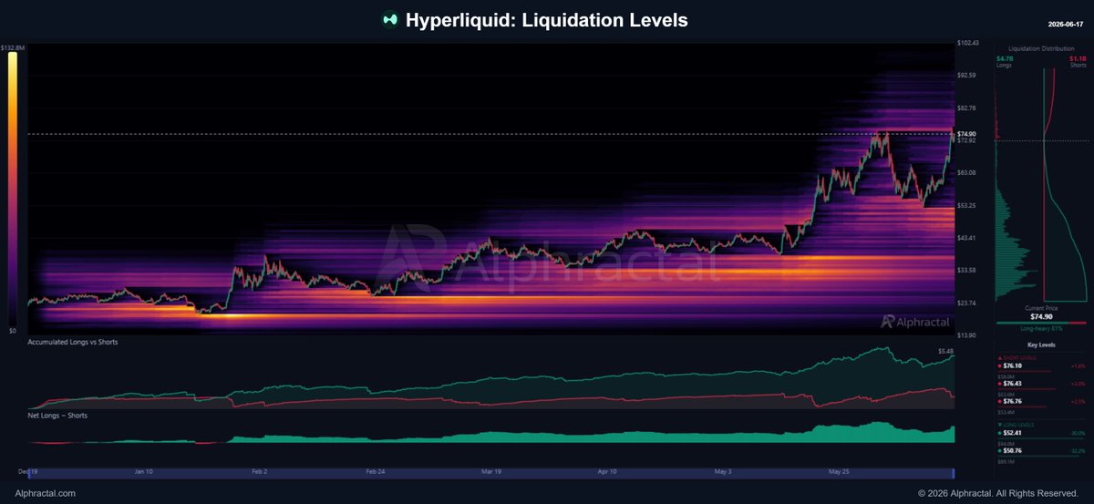This screenshot has height=504, width=1094.
Task: Click the timeline range scrollbar under the charts
Action: [x=490, y=473]
